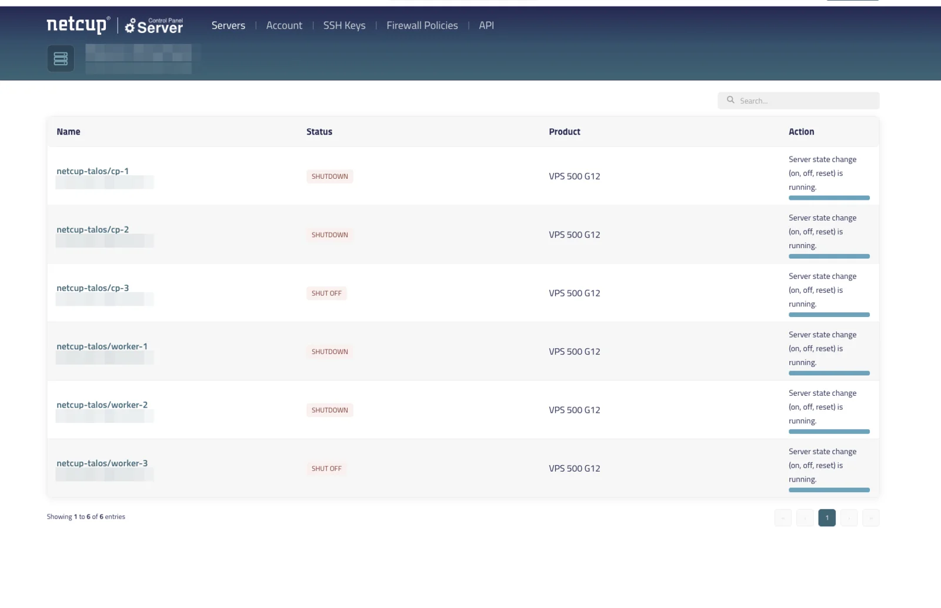Select page 1 in pagination
This screenshot has height=608, width=941.
click(826, 517)
